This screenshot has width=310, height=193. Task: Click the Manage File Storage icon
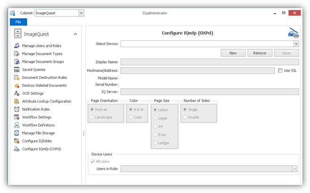tap(17, 133)
